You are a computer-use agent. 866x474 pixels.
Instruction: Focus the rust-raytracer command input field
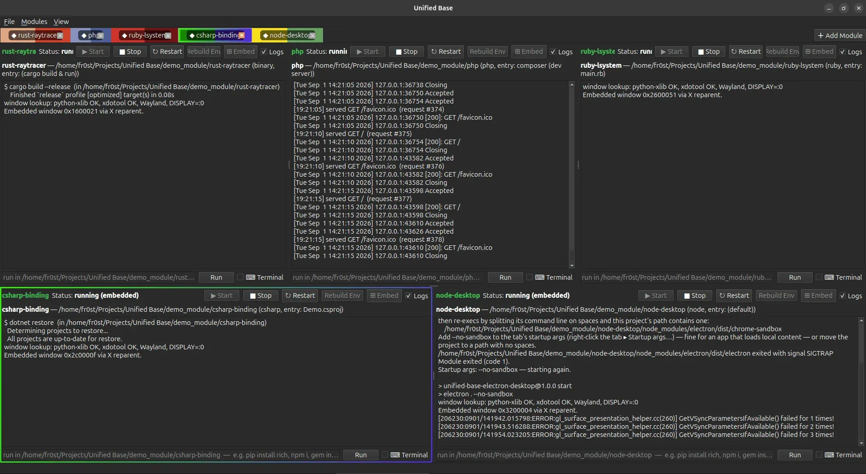point(99,277)
